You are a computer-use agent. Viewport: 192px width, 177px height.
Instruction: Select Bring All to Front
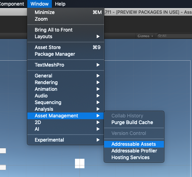tap(66, 30)
